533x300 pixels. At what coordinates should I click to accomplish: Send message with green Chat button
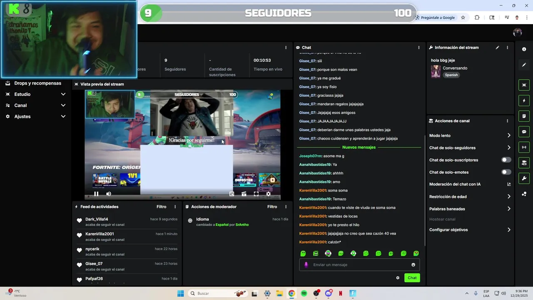coord(412,278)
